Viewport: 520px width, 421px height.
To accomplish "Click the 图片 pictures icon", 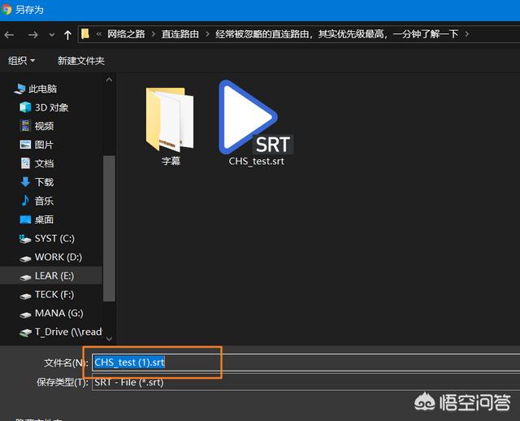I will [25, 145].
